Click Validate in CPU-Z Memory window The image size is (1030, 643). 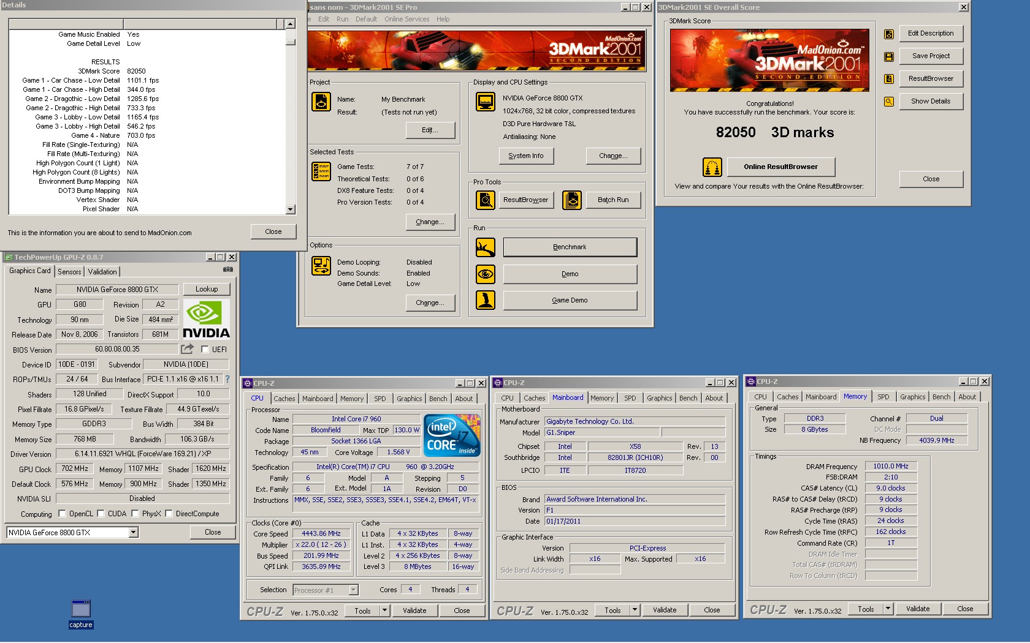point(918,609)
